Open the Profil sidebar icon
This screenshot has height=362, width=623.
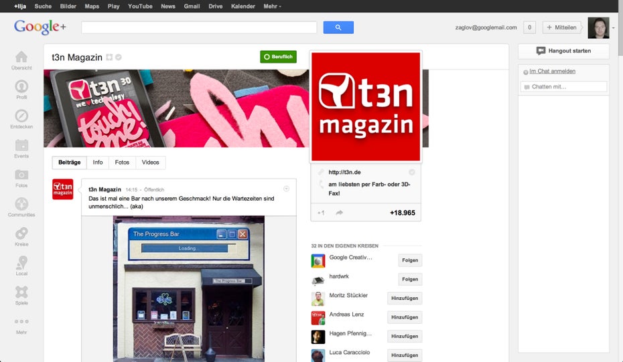pos(21,86)
